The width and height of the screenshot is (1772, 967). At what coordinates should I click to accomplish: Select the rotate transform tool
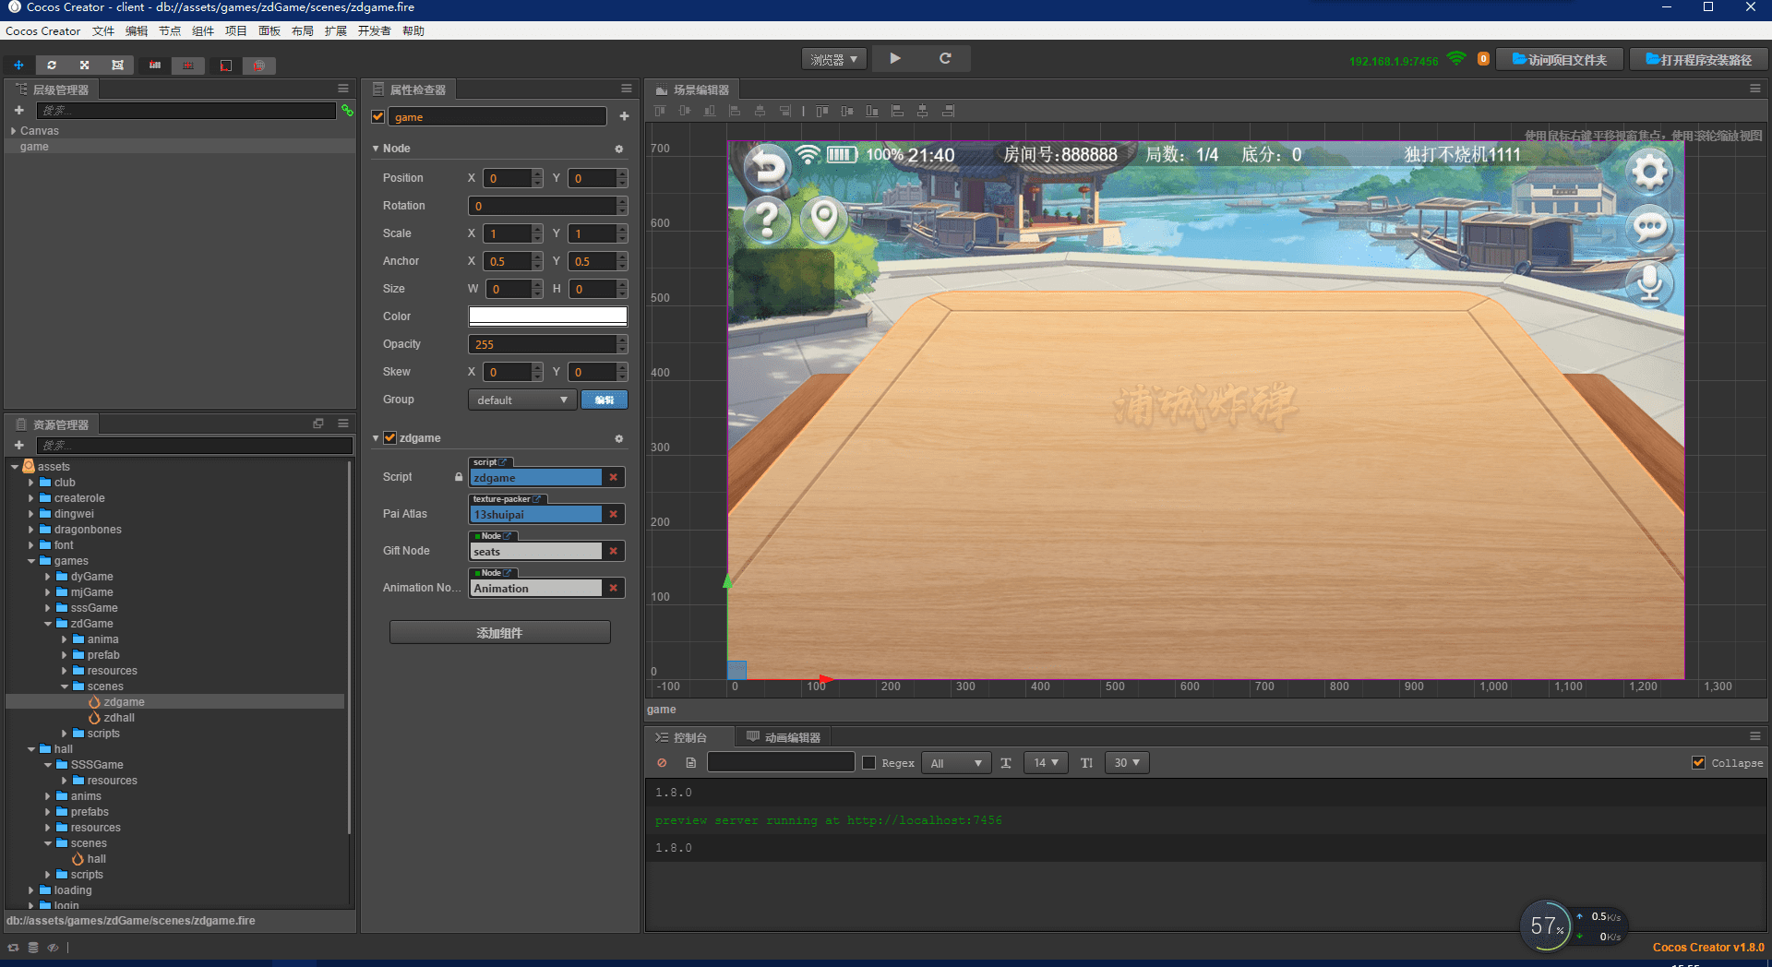tap(52, 66)
